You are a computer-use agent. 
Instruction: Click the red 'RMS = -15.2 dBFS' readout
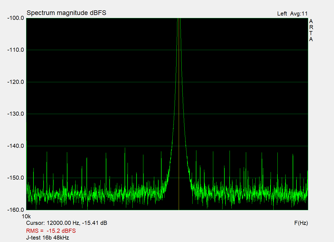51,231
